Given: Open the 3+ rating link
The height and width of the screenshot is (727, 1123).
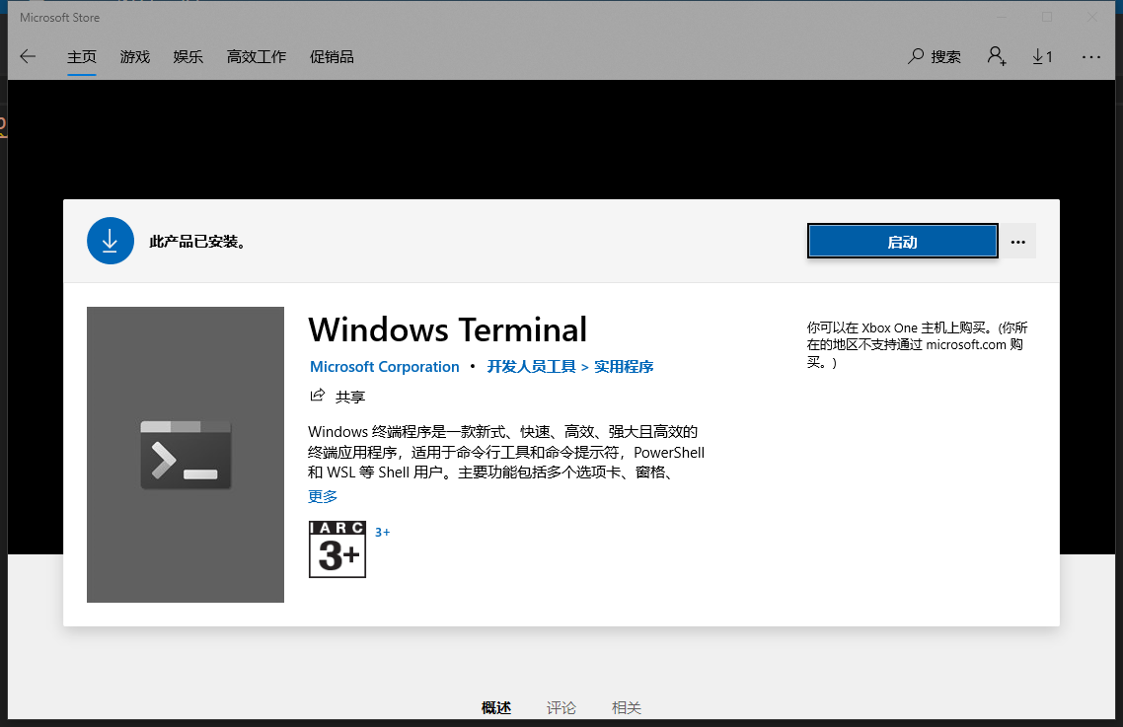Looking at the screenshot, I should pos(383,532).
